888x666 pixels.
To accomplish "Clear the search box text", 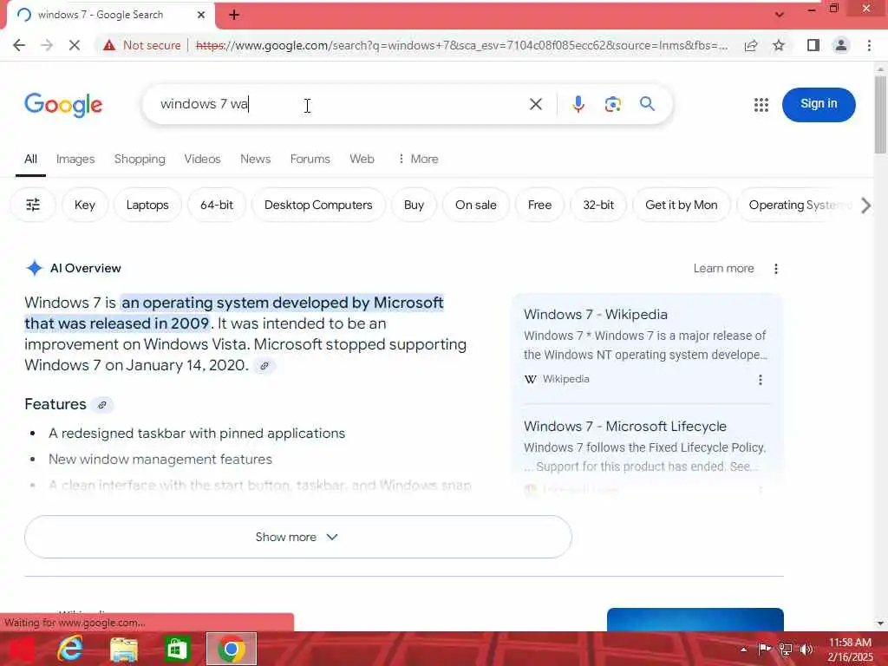I will click(535, 104).
